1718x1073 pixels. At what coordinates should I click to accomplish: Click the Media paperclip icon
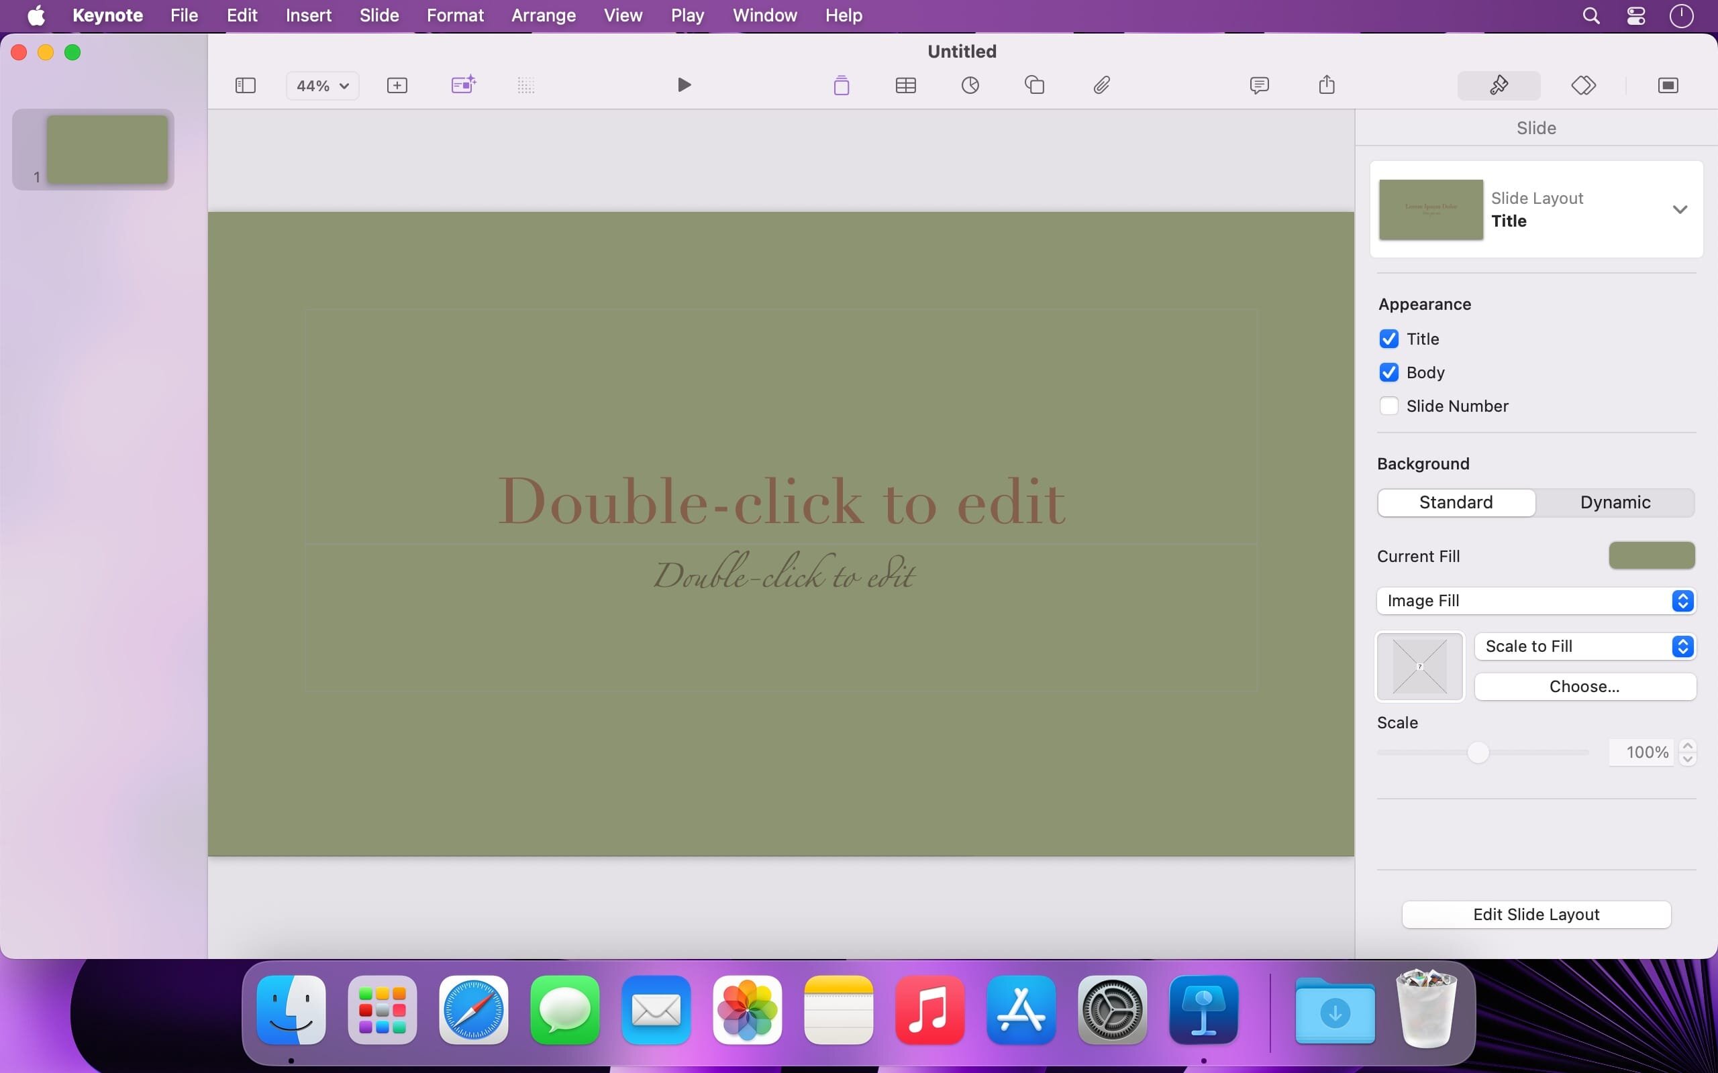(1101, 85)
